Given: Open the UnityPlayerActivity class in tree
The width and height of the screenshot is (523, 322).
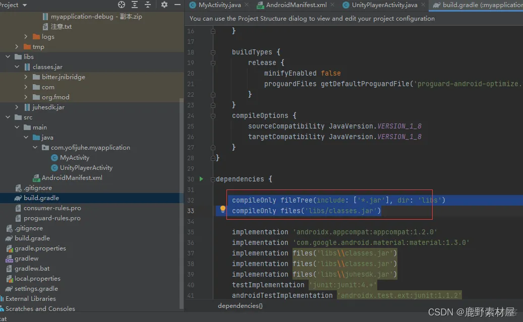Looking at the screenshot, I should 82,168.
